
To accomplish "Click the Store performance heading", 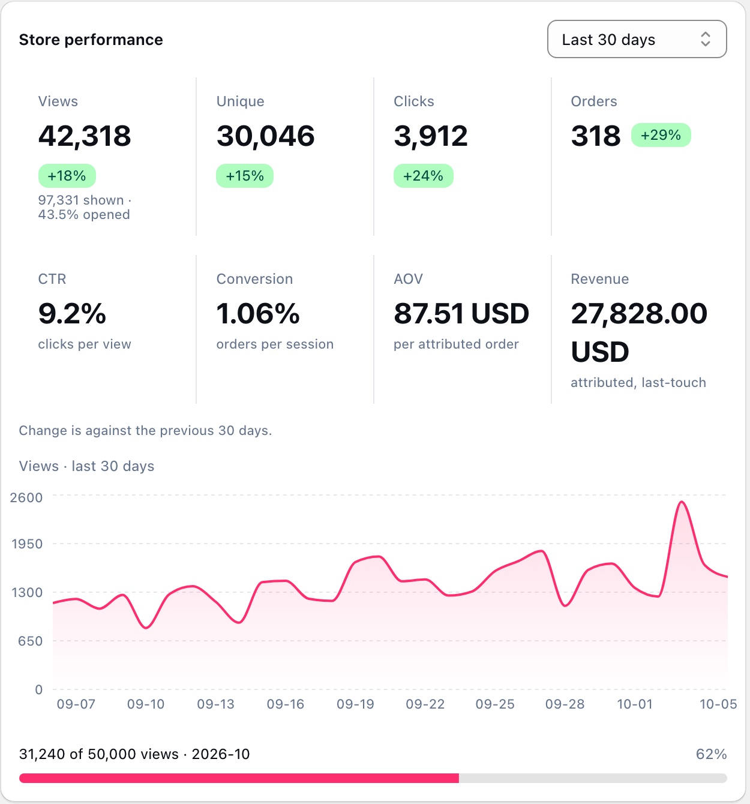I will (x=91, y=40).
